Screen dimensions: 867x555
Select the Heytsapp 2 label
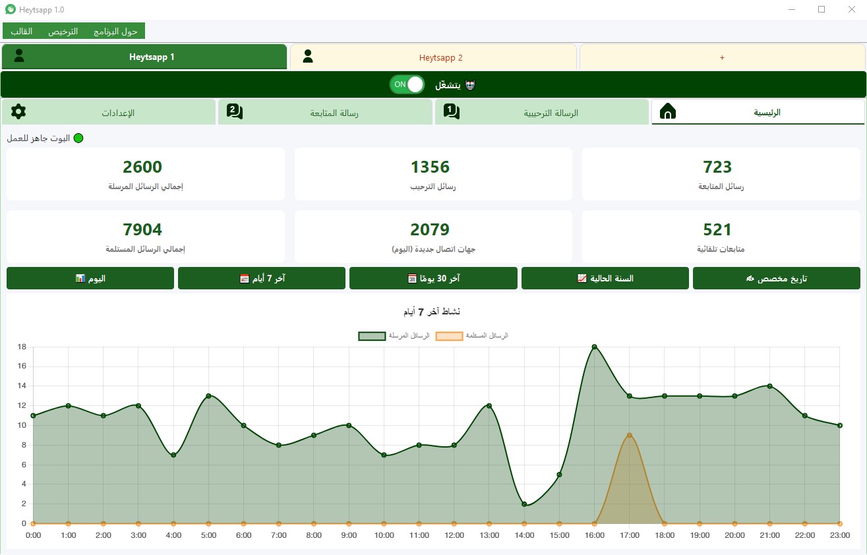(x=441, y=57)
